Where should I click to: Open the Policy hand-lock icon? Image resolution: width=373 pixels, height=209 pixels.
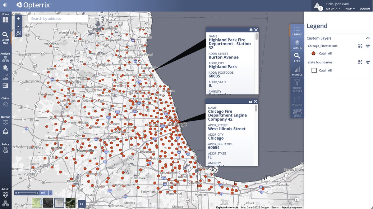[x=5, y=150]
